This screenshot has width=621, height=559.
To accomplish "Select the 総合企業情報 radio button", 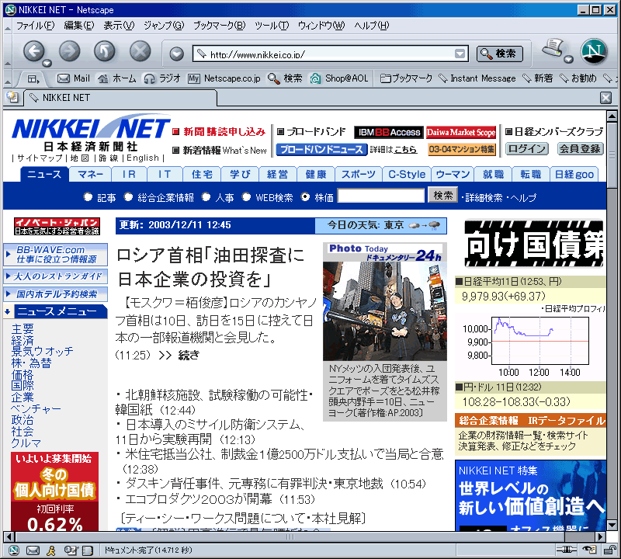I will tap(128, 196).
